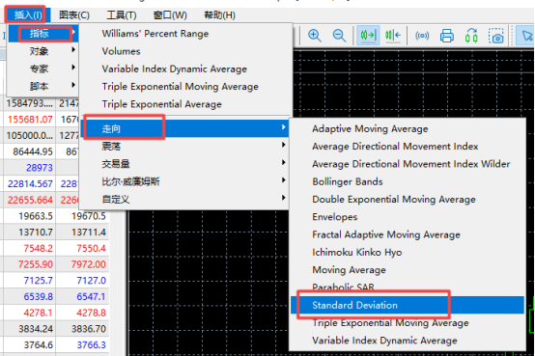Select Adaptive Moving Average
The width and height of the screenshot is (535, 356).
click(x=370, y=129)
